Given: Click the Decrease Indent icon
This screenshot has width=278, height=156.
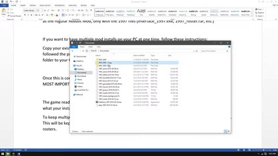Looking at the screenshot, I should 79,10.
